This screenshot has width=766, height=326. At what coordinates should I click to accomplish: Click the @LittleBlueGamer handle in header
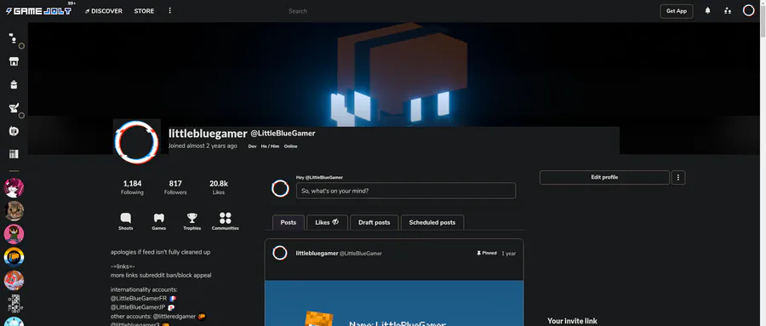[283, 133]
